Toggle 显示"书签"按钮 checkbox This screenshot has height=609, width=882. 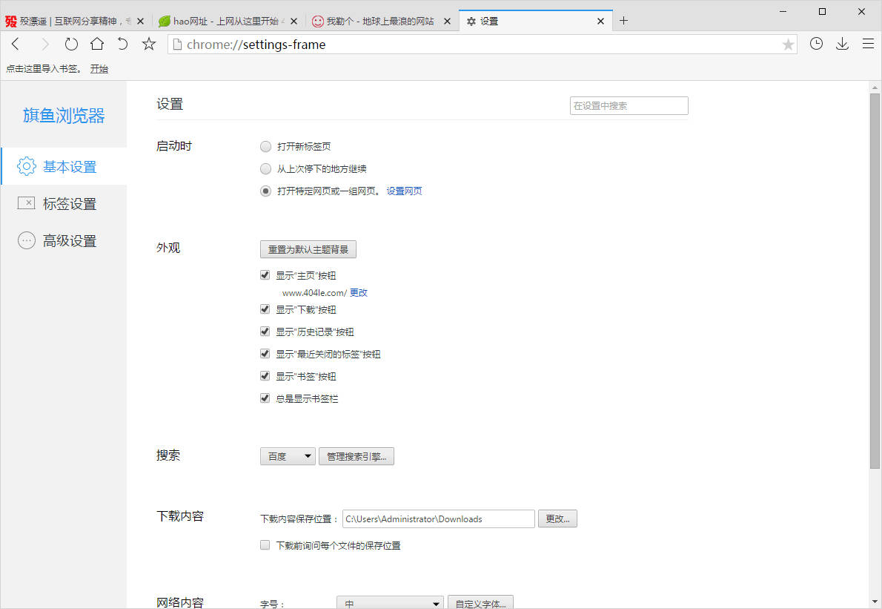[265, 376]
